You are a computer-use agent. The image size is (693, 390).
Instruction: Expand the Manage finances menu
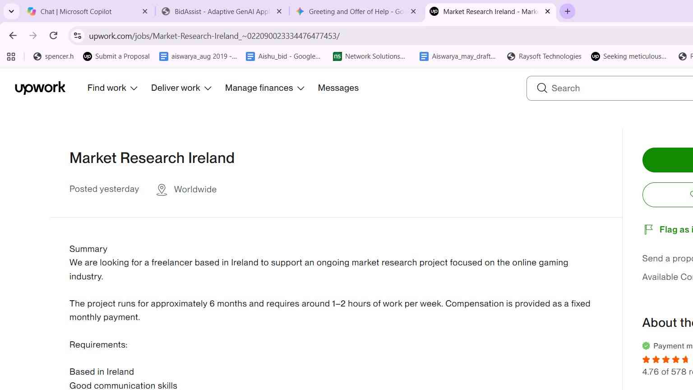265,88
